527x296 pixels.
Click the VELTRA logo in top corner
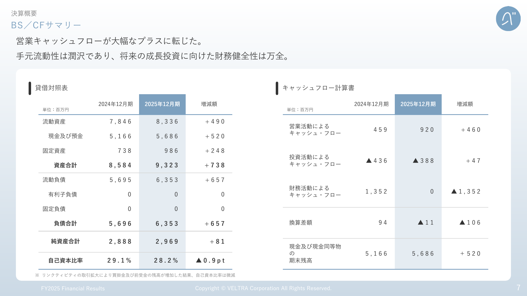pos(508,19)
